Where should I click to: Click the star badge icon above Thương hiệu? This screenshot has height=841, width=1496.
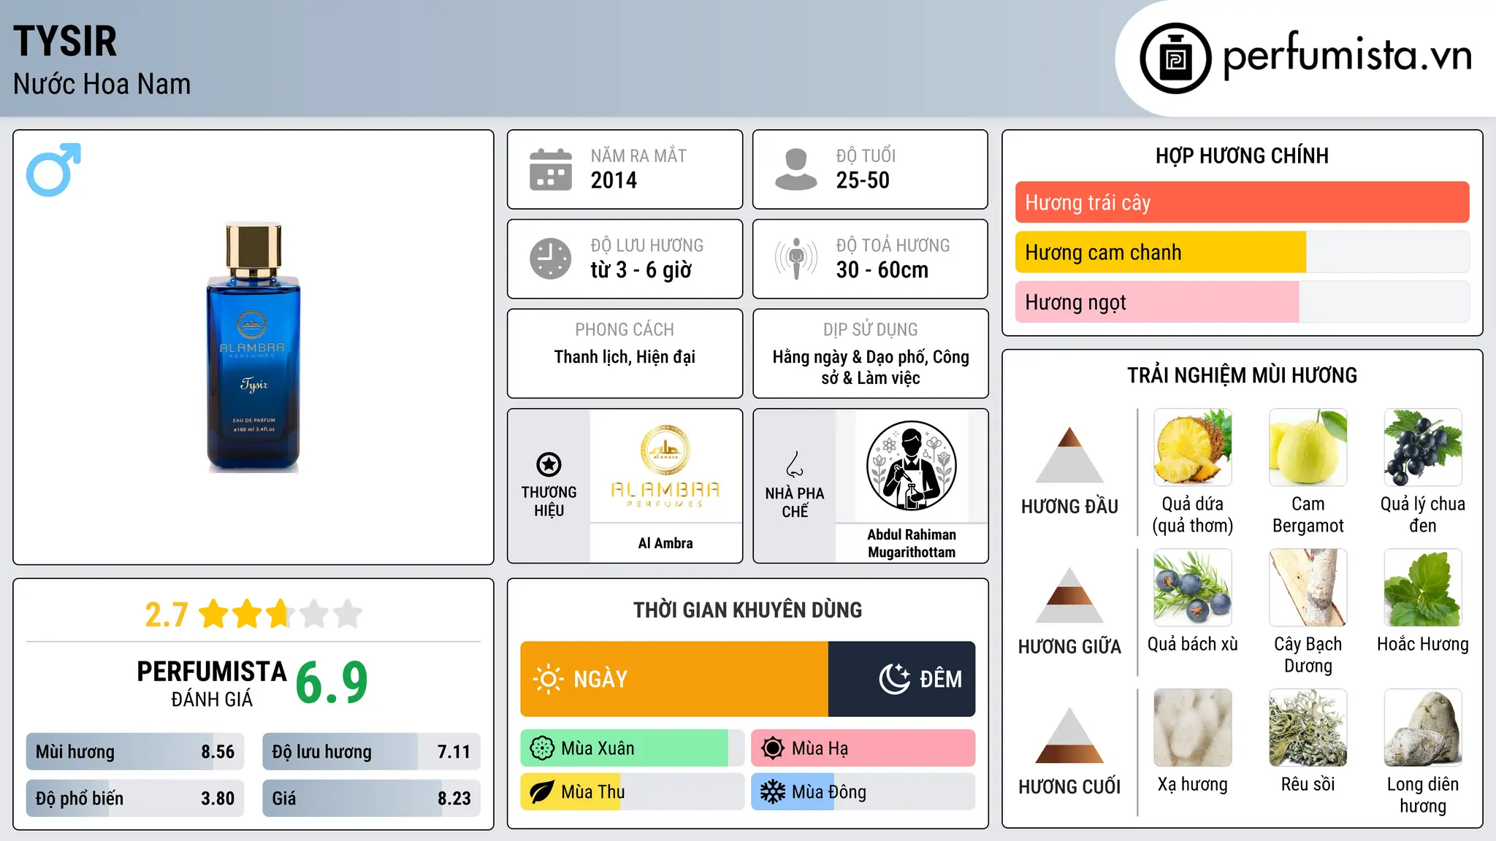tap(549, 464)
